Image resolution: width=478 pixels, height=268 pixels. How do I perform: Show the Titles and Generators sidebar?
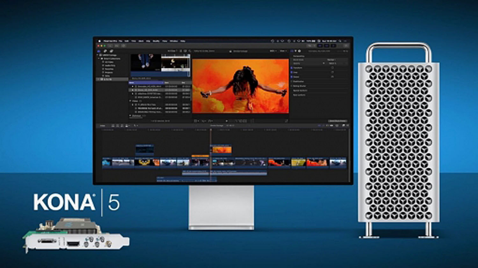[x=111, y=51]
